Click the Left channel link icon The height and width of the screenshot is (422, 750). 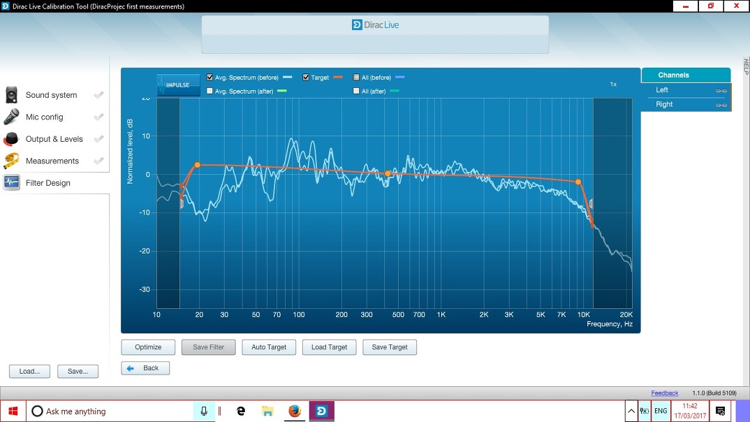coord(721,91)
